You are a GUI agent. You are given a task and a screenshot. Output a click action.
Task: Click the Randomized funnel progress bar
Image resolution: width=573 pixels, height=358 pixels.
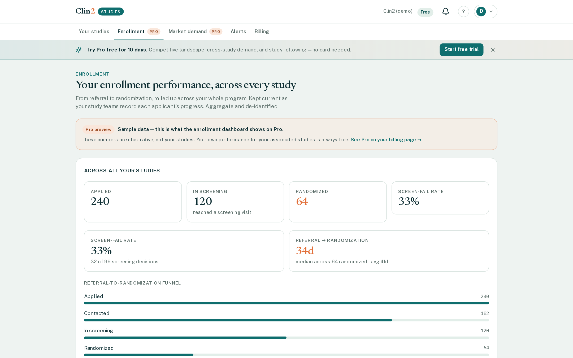[x=286, y=355]
